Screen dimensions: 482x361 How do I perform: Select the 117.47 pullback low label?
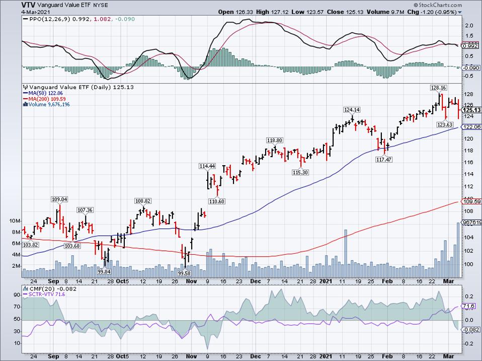tap(384, 159)
